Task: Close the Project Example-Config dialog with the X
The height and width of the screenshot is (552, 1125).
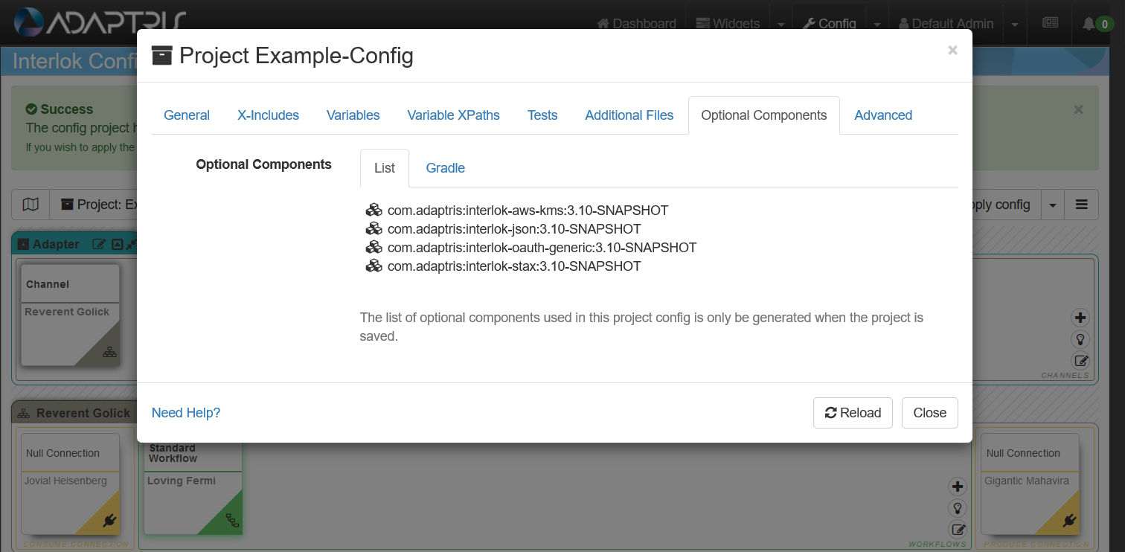Action: click(x=952, y=51)
